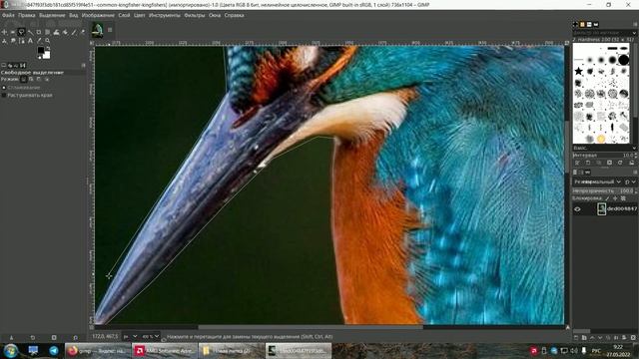Image resolution: width=639 pixels, height=359 pixels.
Task: Toggle lock pixels brush icon
Action: click(x=607, y=198)
